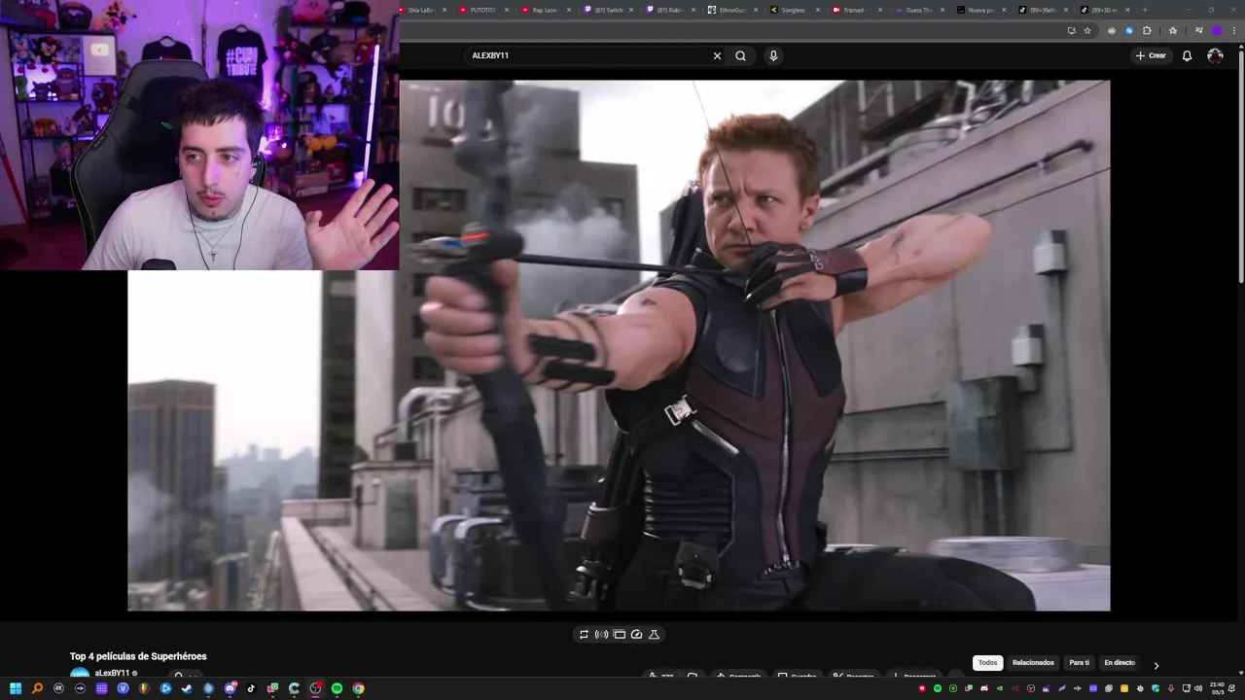Start a voice search with the microphone
Image resolution: width=1245 pixels, height=700 pixels.
[773, 55]
